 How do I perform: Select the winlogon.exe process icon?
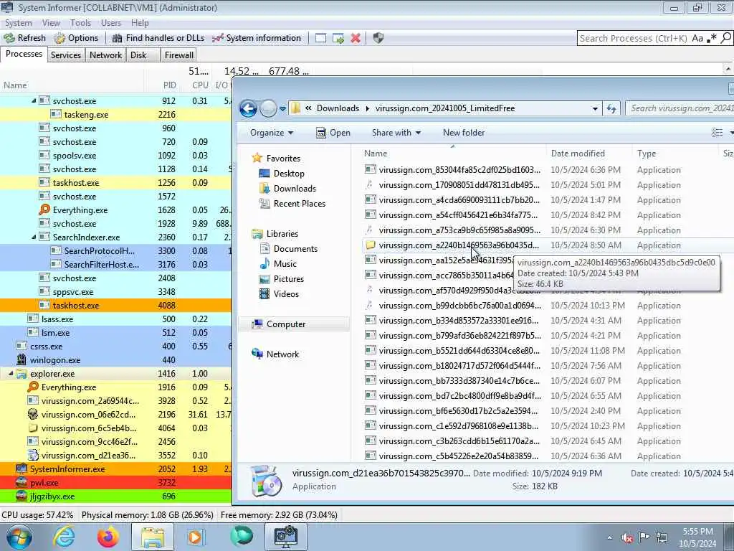click(22, 360)
